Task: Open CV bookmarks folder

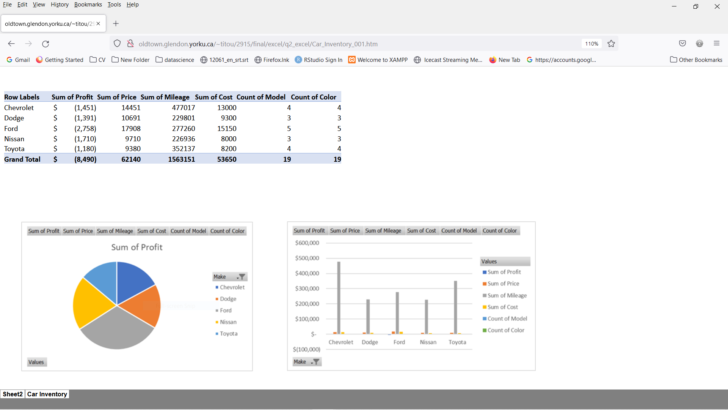Action: click(x=97, y=60)
